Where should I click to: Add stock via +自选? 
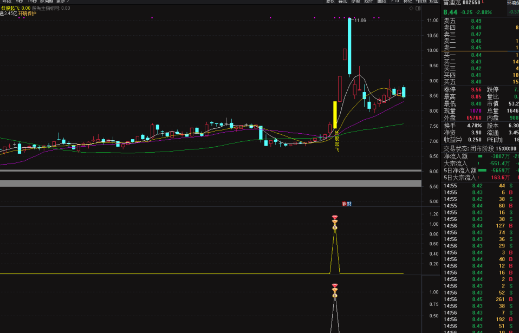click(421, 1)
